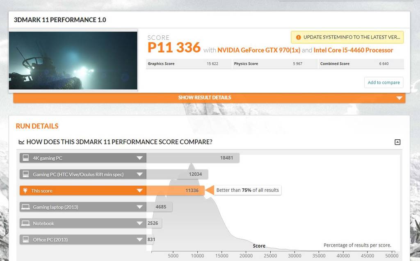The image size is (420, 261).
Task: Click the 50000 axis tick label
Action: pyautogui.click(x=392, y=256)
